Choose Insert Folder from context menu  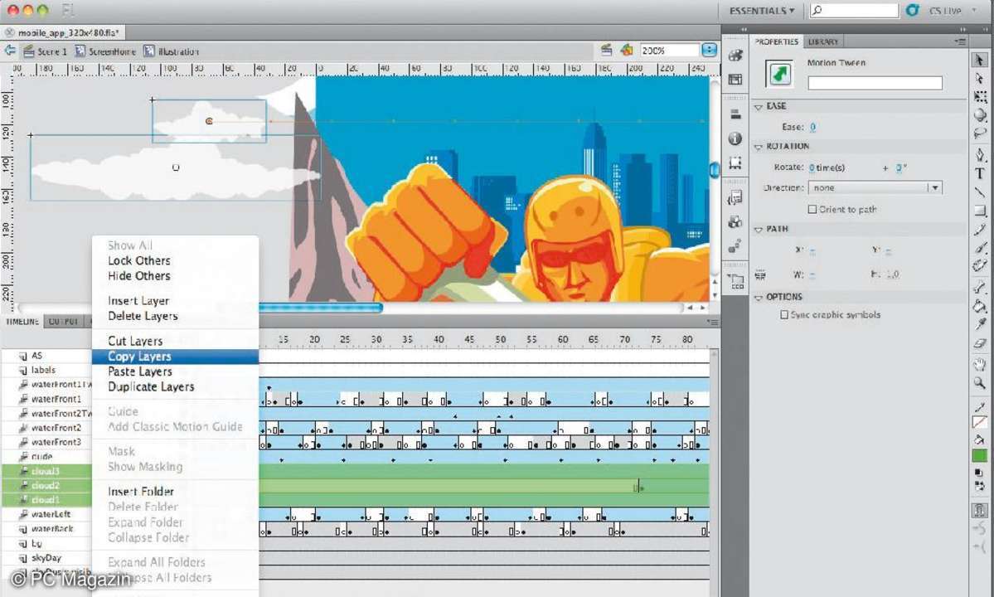(141, 491)
